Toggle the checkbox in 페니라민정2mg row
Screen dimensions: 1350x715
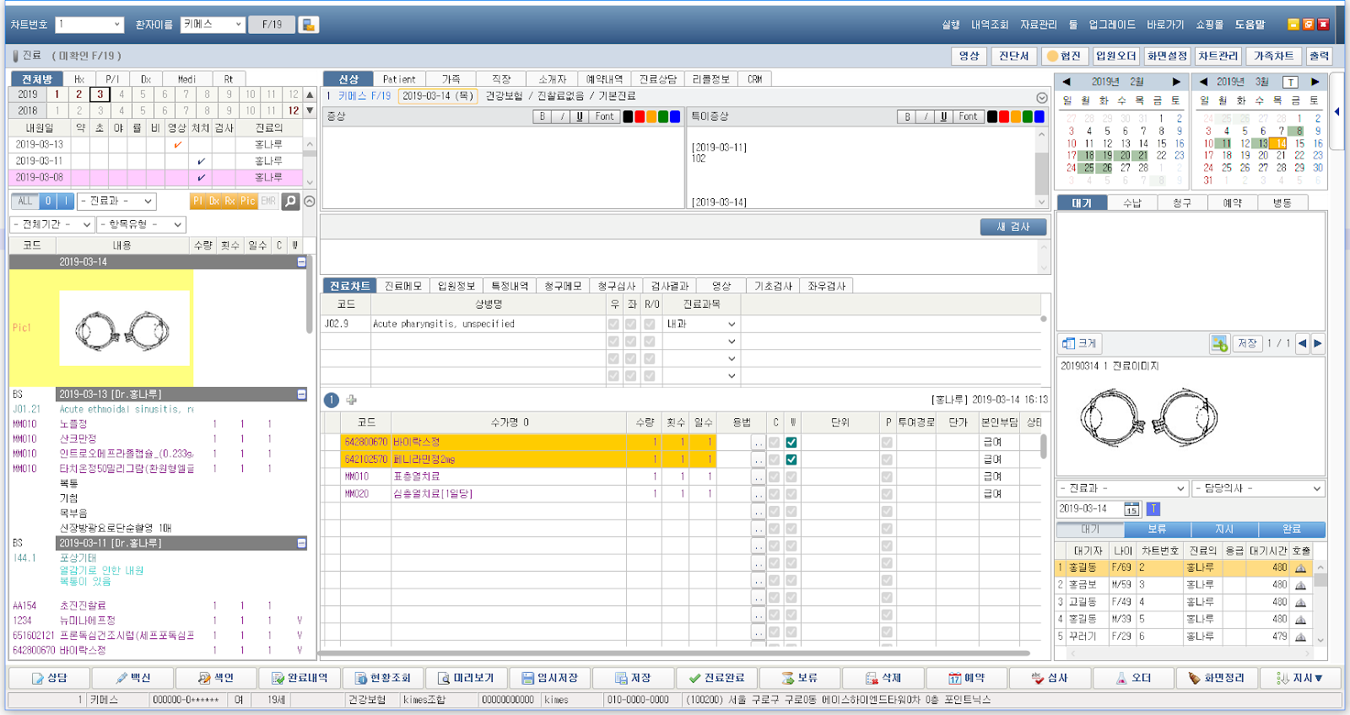791,460
